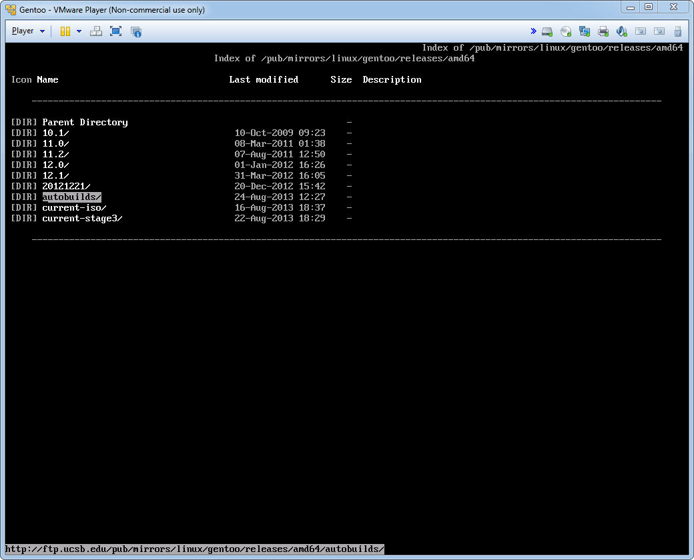694x560 pixels.
Task: Open the current-iso/ directory
Action: coord(74,207)
